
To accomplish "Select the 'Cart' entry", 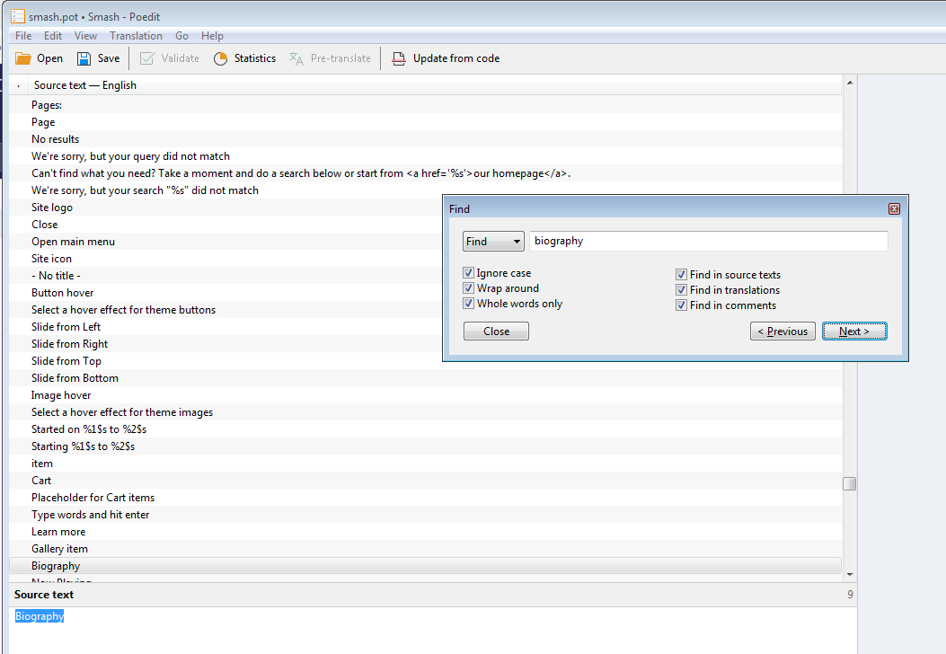I will 425,481.
